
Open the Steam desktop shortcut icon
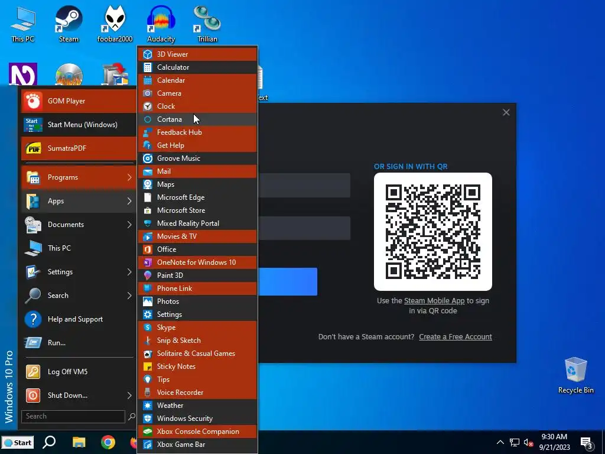tap(69, 23)
